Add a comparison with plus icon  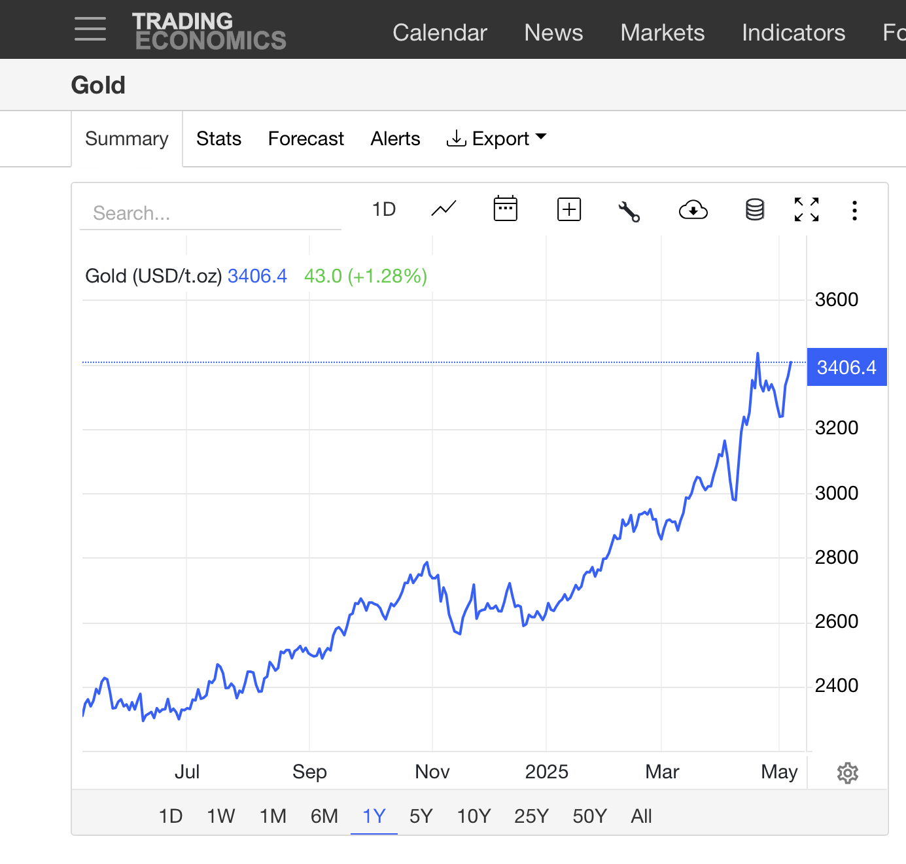[x=569, y=209]
